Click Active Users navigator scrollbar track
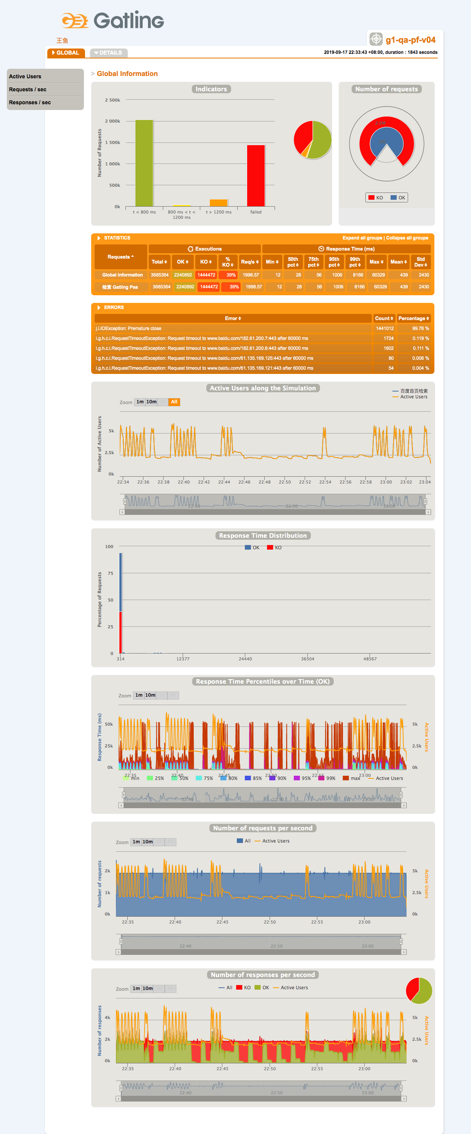The image size is (471, 1134). [x=275, y=512]
